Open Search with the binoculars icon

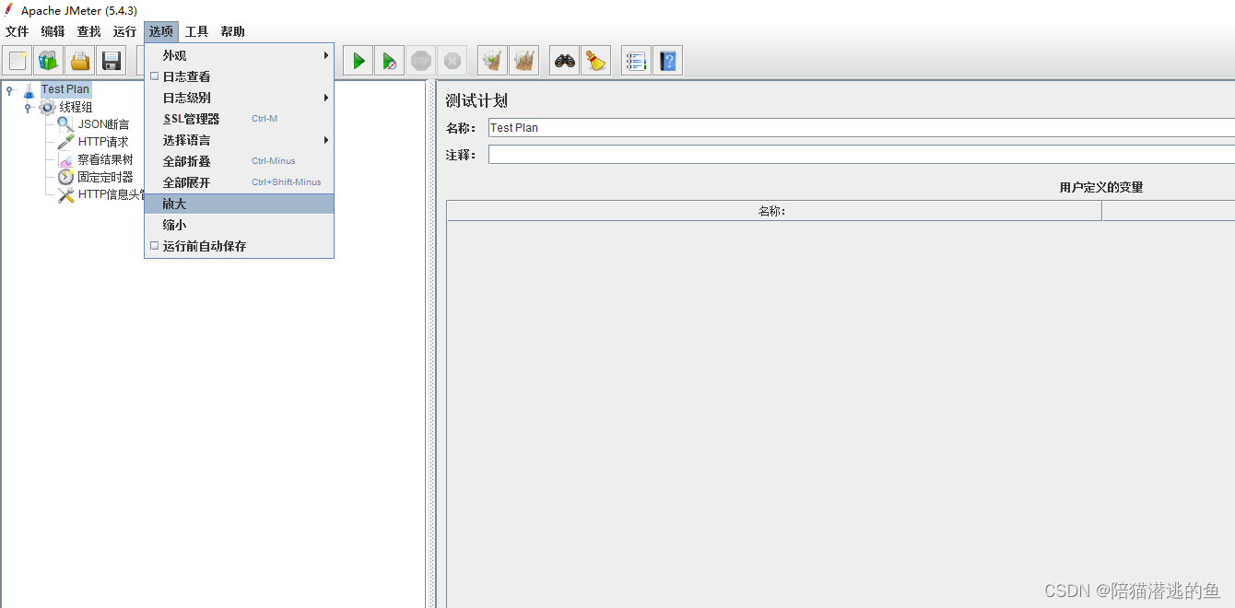coord(565,62)
